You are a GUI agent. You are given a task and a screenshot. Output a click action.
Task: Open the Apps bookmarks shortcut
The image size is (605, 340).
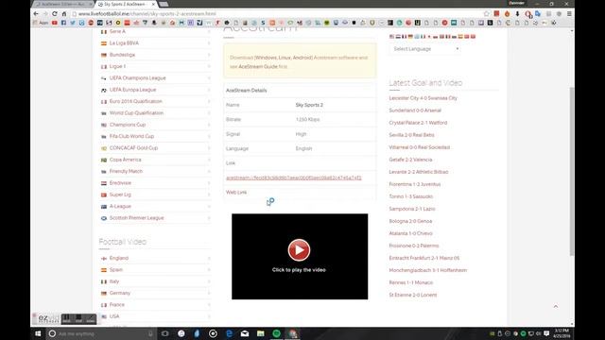tap(41, 23)
